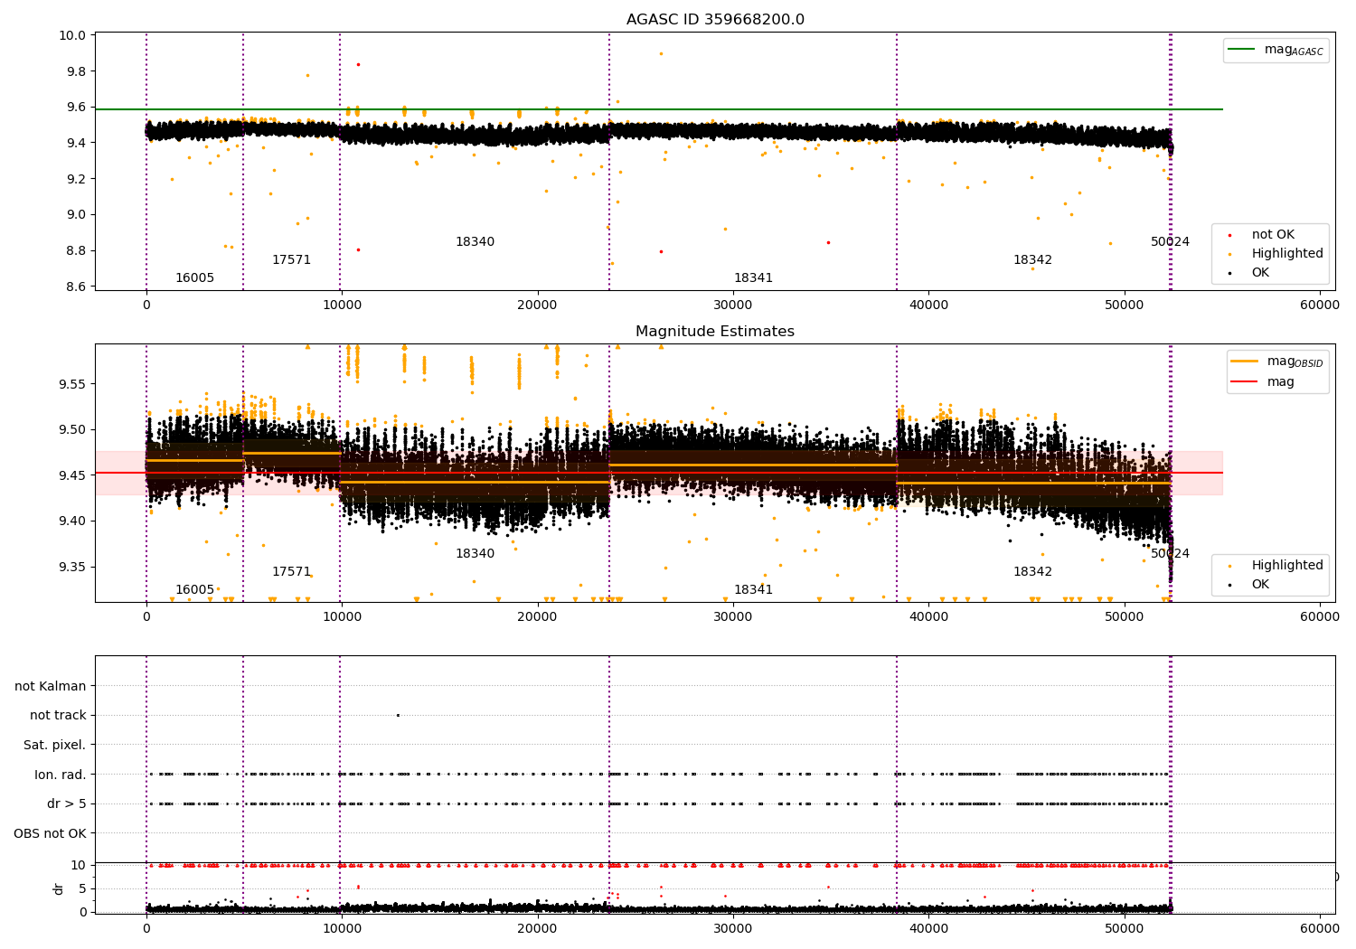
Task: Click the 9.2 y-axis tick label
Action: point(77,179)
